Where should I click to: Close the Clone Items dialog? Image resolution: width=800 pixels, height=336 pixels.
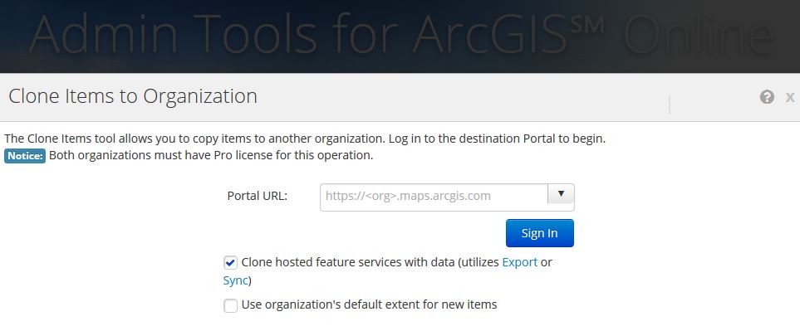(x=790, y=97)
